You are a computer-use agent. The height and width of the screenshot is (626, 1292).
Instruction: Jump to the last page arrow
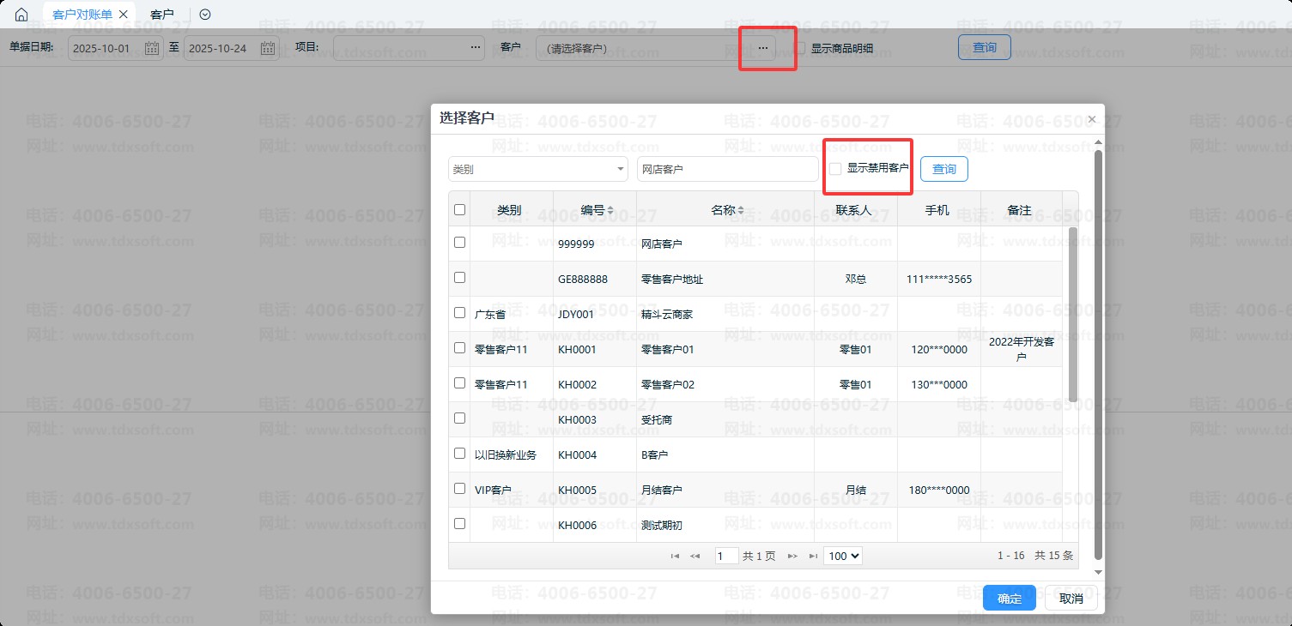(812, 557)
